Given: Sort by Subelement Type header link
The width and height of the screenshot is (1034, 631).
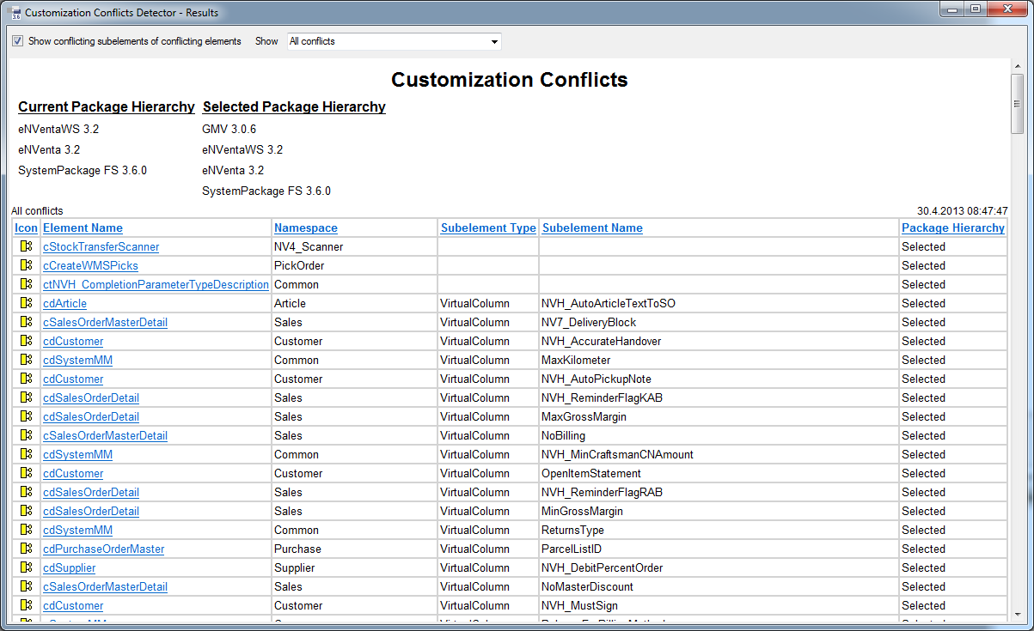Looking at the screenshot, I should 488,228.
